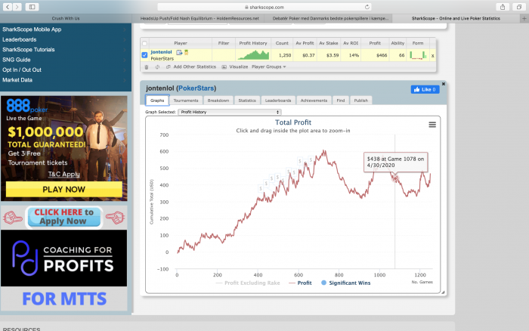
Task: Open the Player Groups dropdown
Action: point(268,67)
